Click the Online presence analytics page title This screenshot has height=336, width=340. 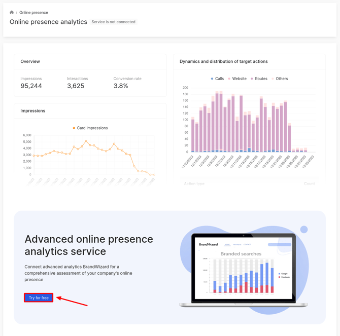pos(48,22)
